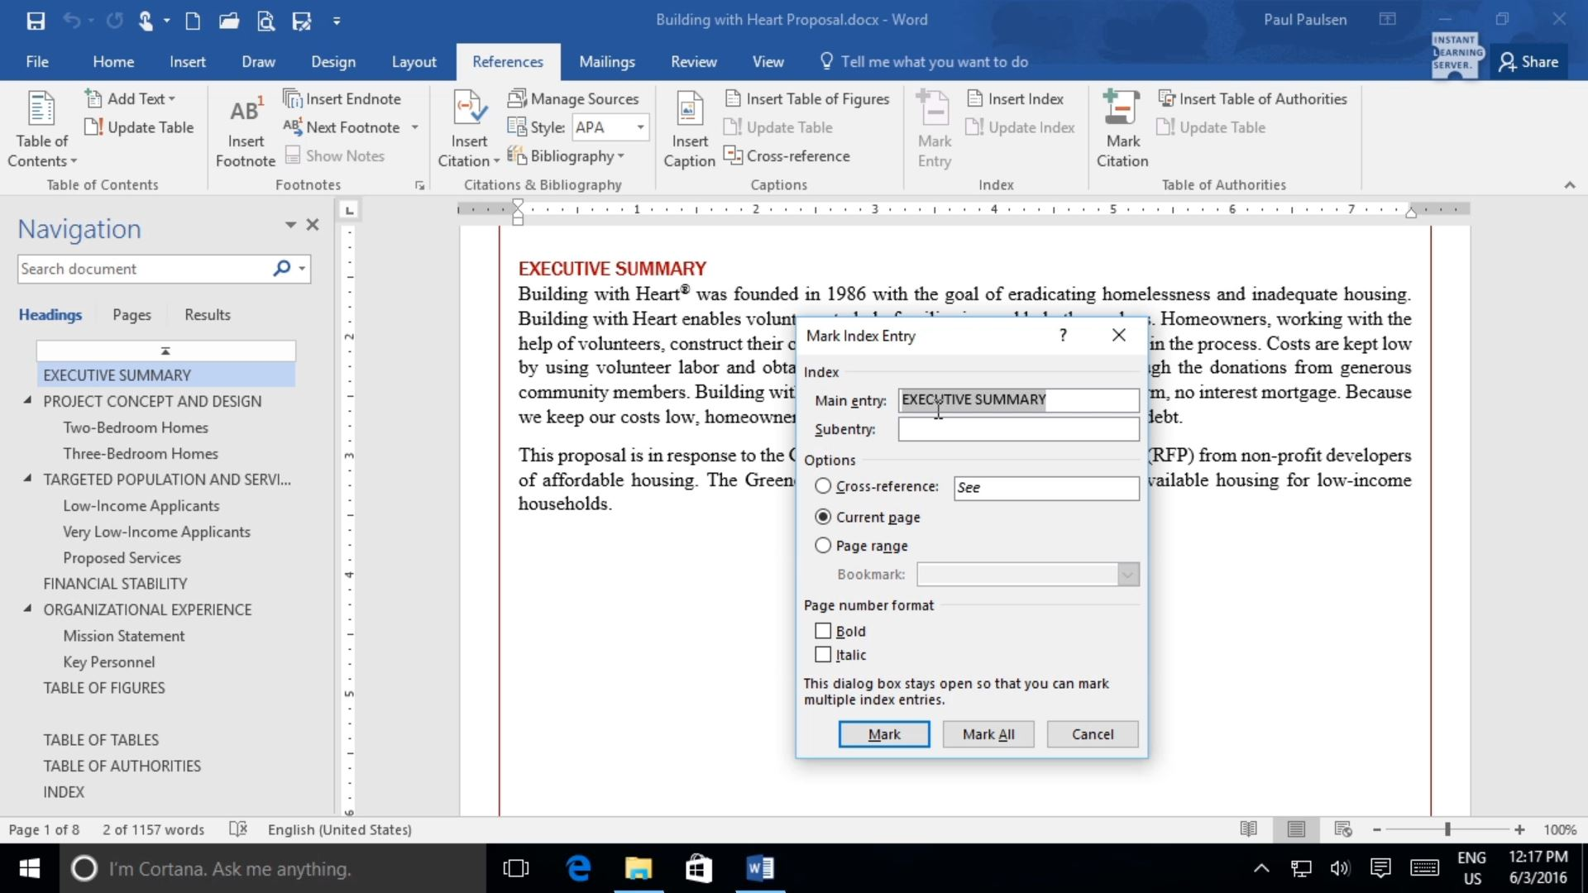Switch to the Mailings tab
The width and height of the screenshot is (1588, 893).
607,61
